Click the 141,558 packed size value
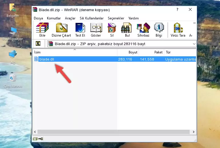 [x=147, y=59]
